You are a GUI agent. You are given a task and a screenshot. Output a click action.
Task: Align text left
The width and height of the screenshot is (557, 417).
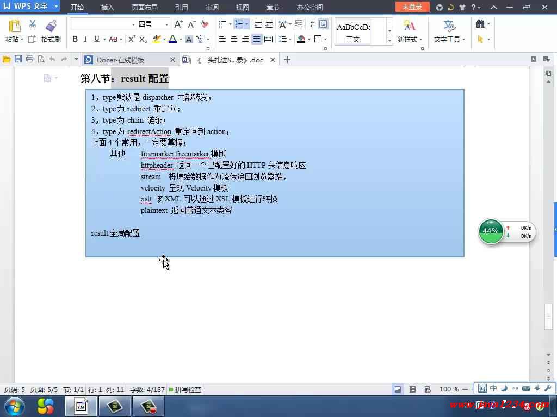(222, 39)
